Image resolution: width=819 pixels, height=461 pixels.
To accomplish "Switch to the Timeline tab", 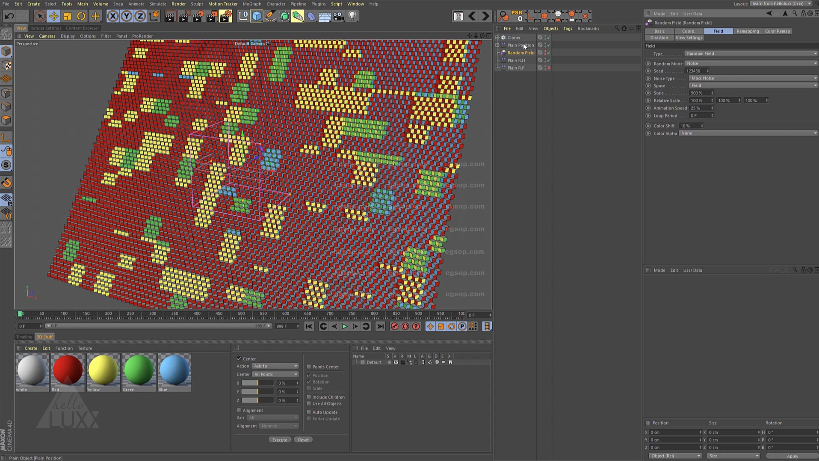I will tap(24, 337).
